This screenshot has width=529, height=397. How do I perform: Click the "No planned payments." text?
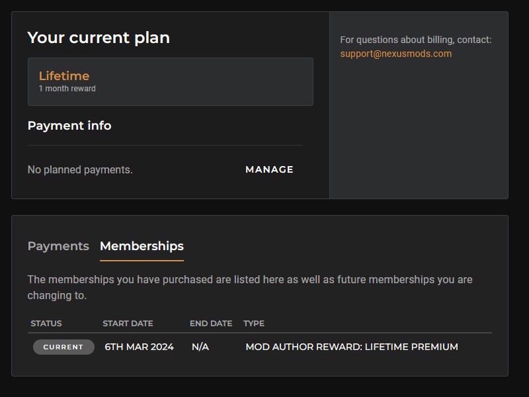(80, 170)
